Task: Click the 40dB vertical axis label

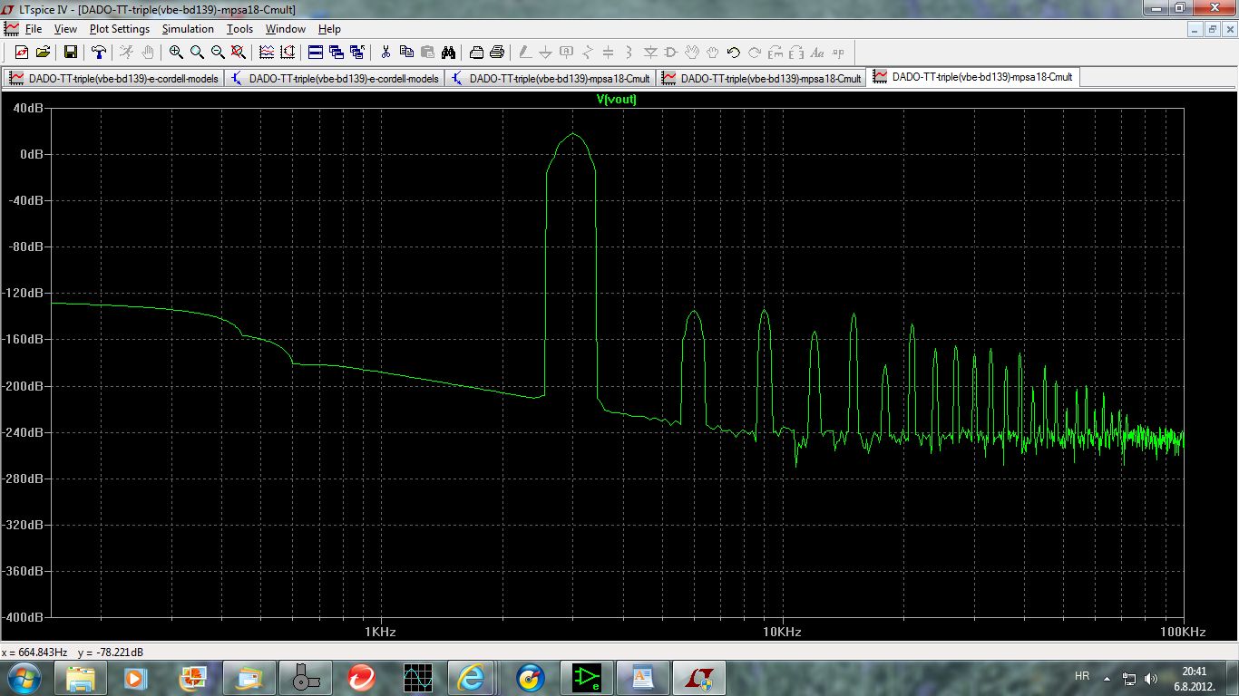Action: [x=28, y=108]
